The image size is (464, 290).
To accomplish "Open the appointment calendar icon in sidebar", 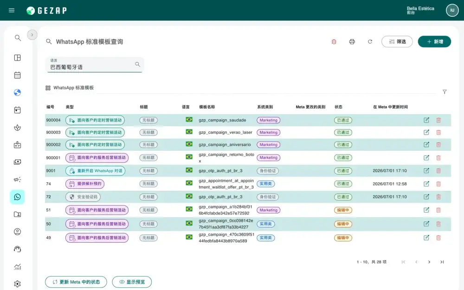I will 18,110.
